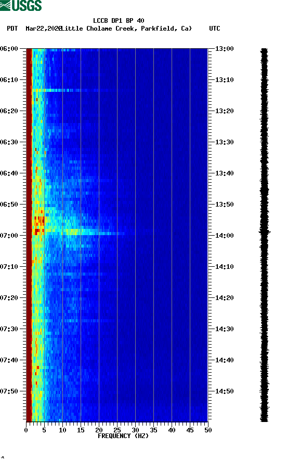The height and width of the screenshot is (463, 287).
Task: Click the '0' frequency axis label
Action: 26,430
